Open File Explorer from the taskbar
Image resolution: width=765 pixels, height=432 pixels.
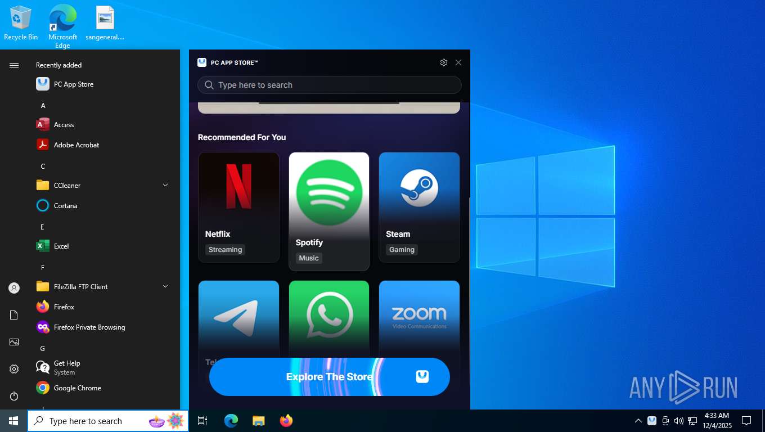(259, 421)
